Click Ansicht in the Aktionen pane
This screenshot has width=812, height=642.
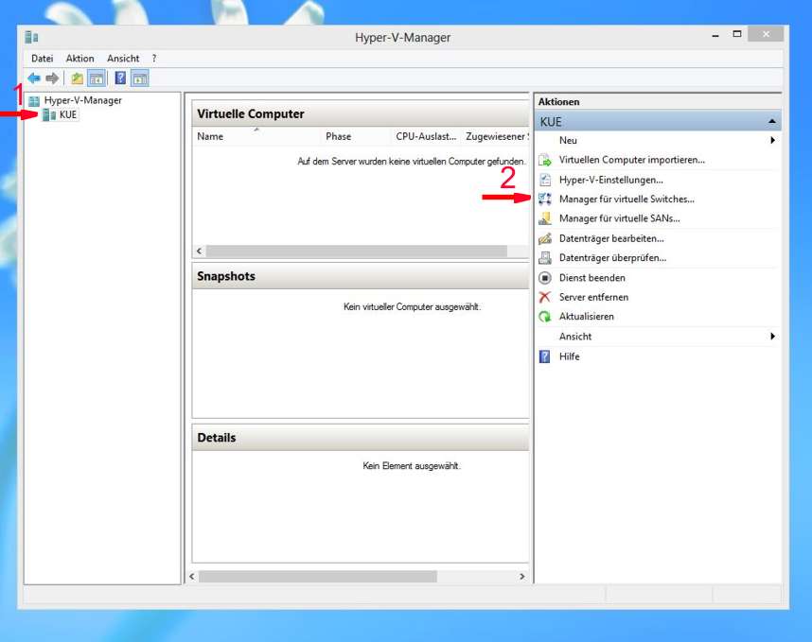(x=575, y=337)
